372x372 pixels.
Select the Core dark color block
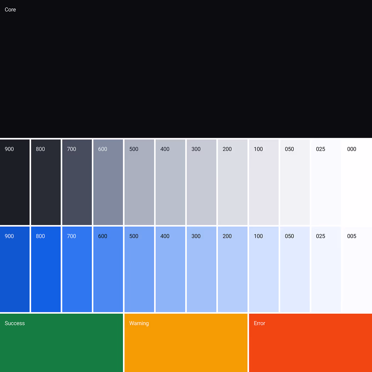point(186,69)
